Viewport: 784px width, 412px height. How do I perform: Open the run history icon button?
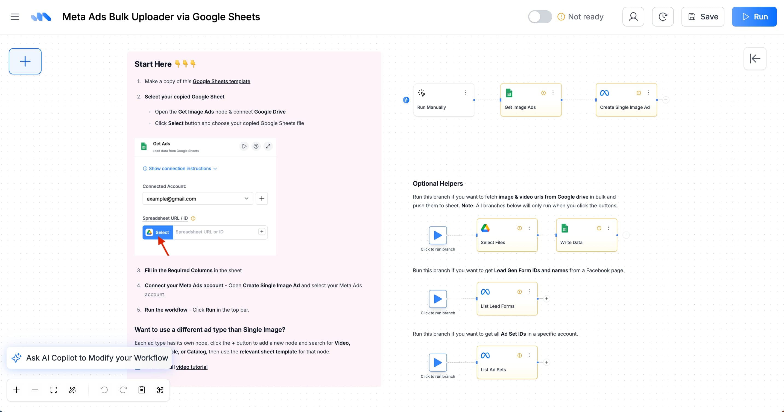click(663, 17)
